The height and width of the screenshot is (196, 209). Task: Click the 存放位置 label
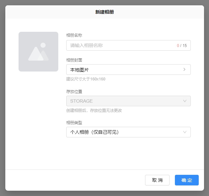click(x=74, y=91)
